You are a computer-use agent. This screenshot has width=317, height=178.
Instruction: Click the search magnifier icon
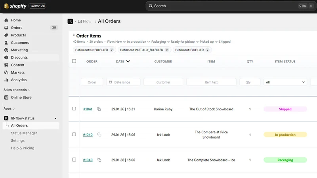[x=151, y=6]
